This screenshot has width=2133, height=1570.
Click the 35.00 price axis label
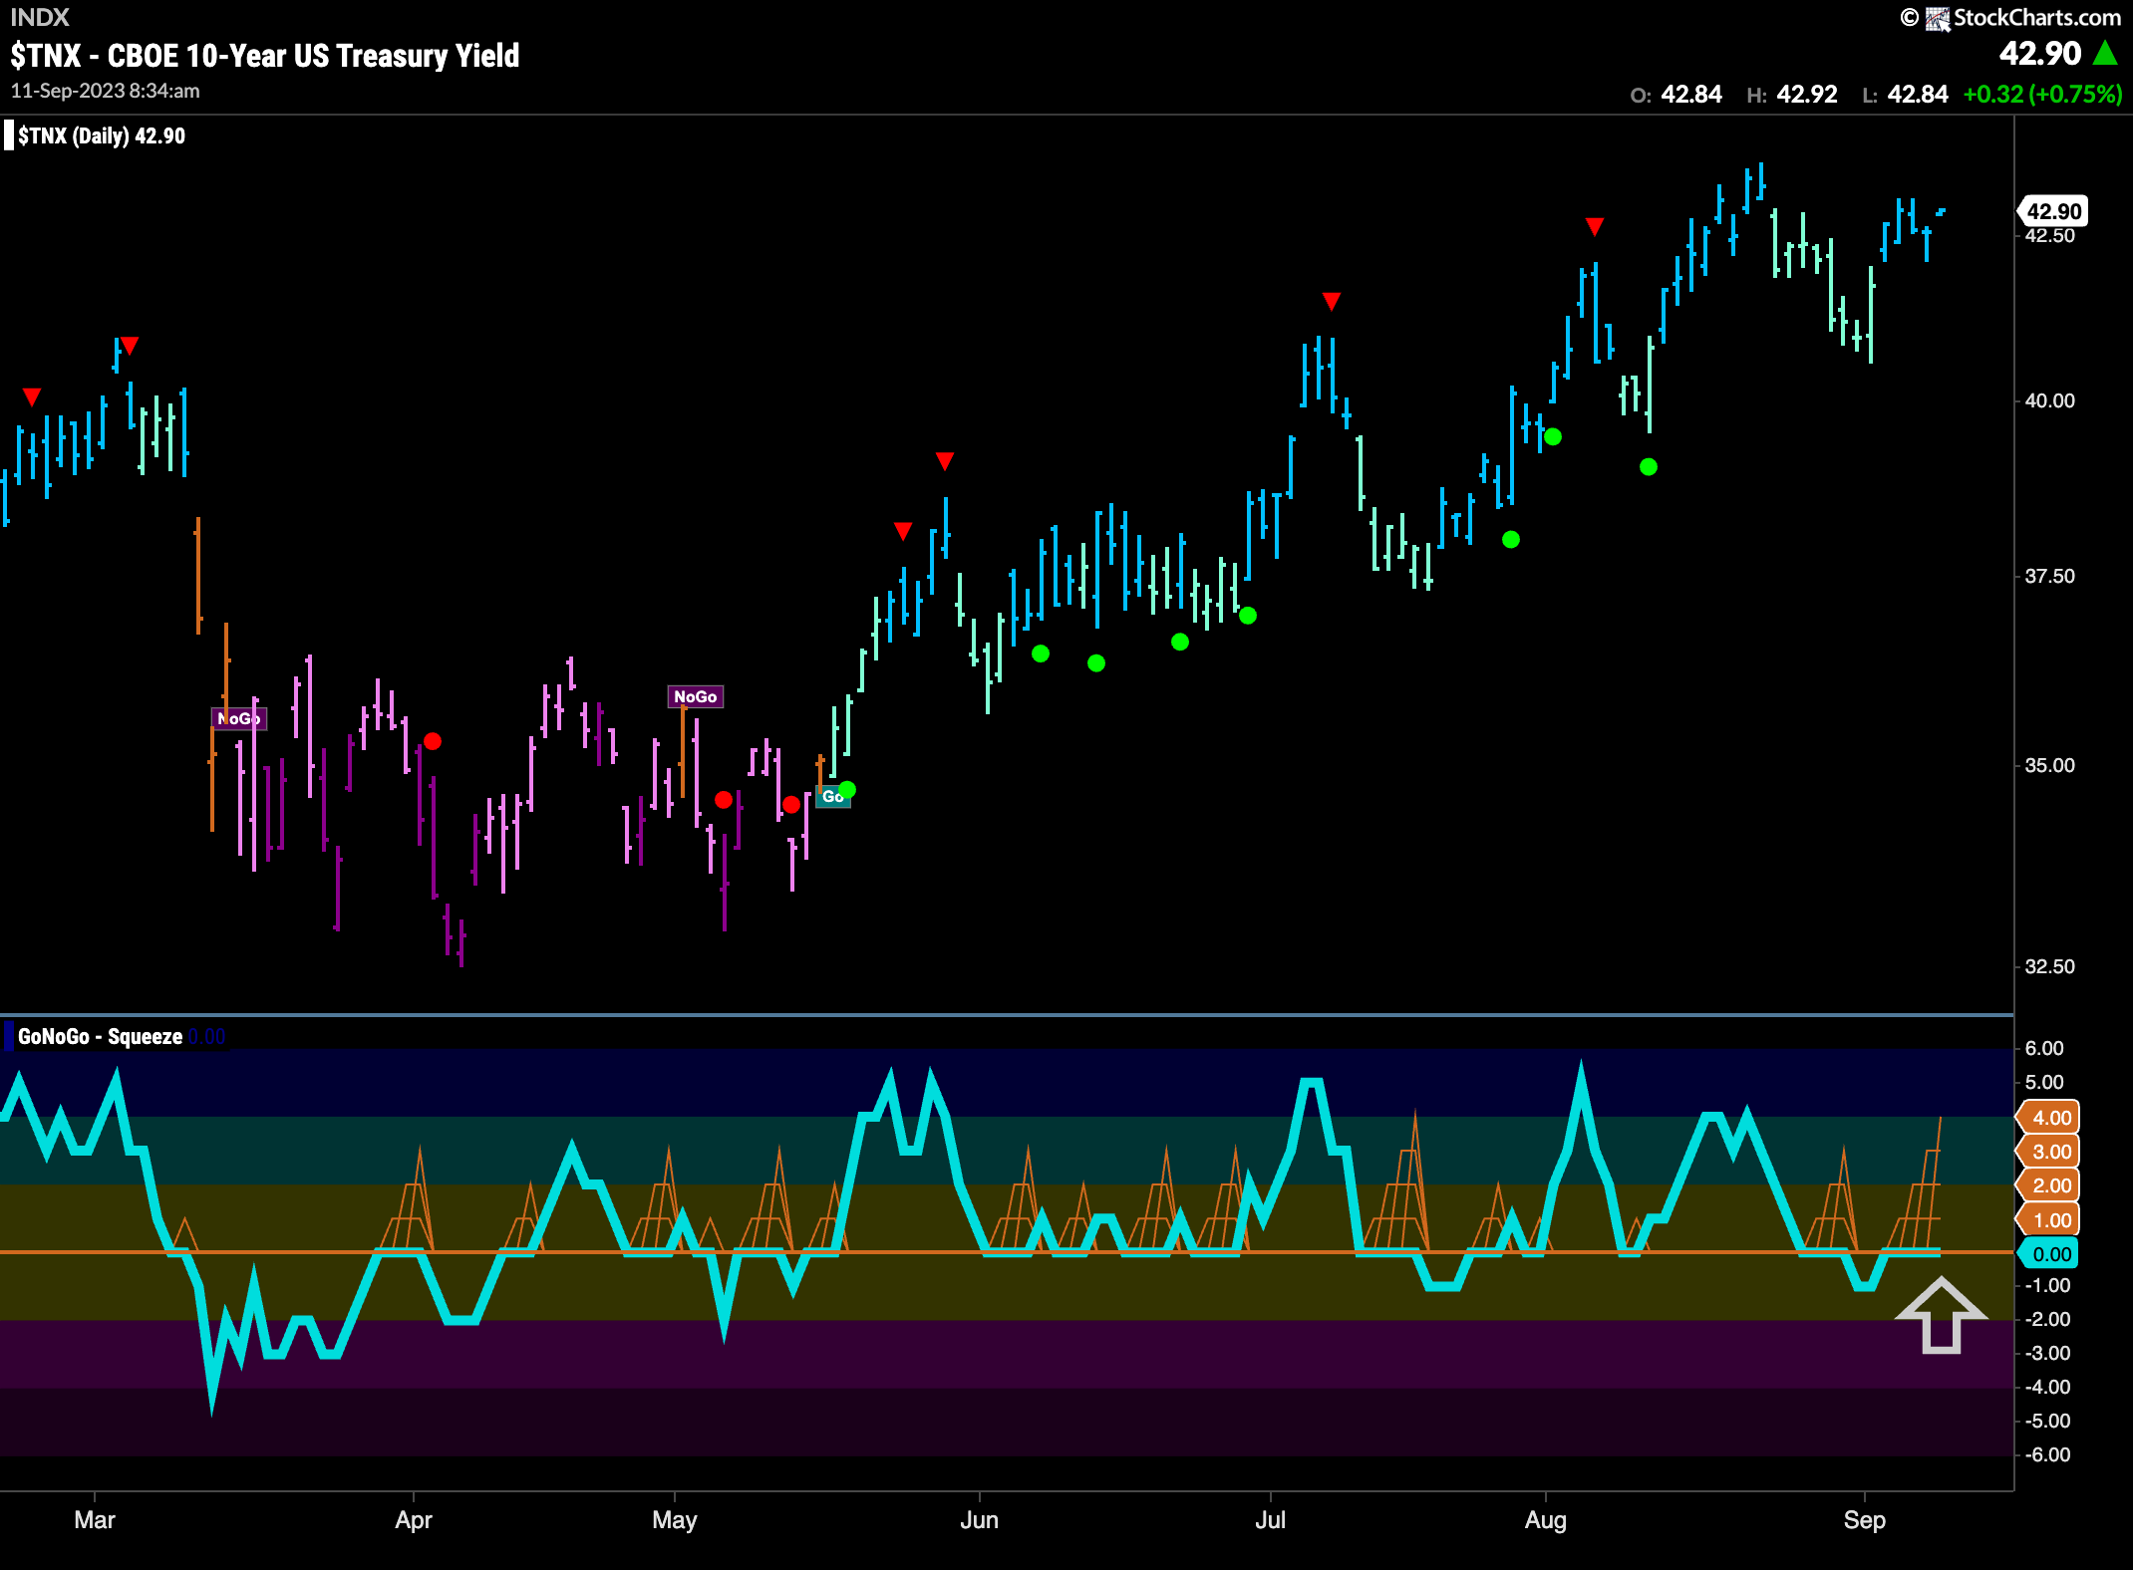2050,765
